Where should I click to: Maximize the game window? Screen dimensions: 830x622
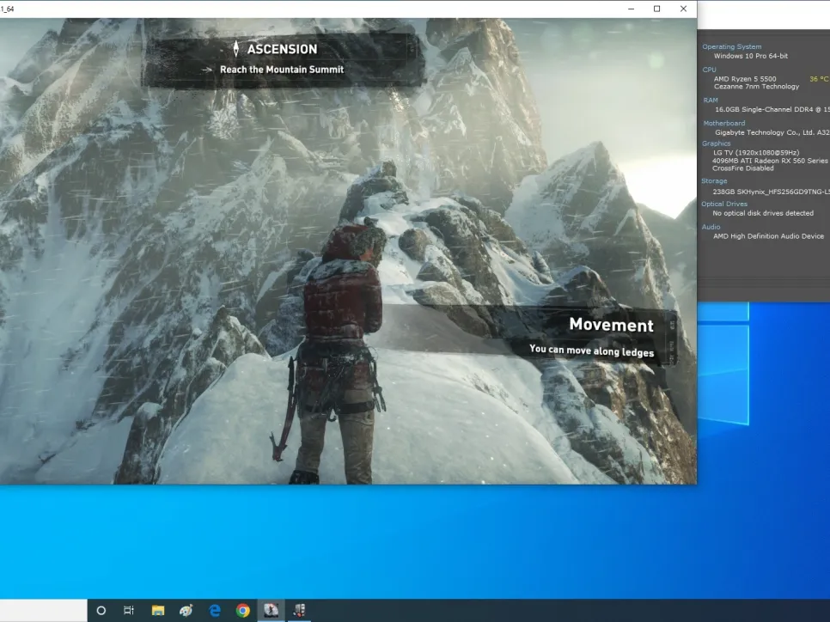pyautogui.click(x=657, y=9)
